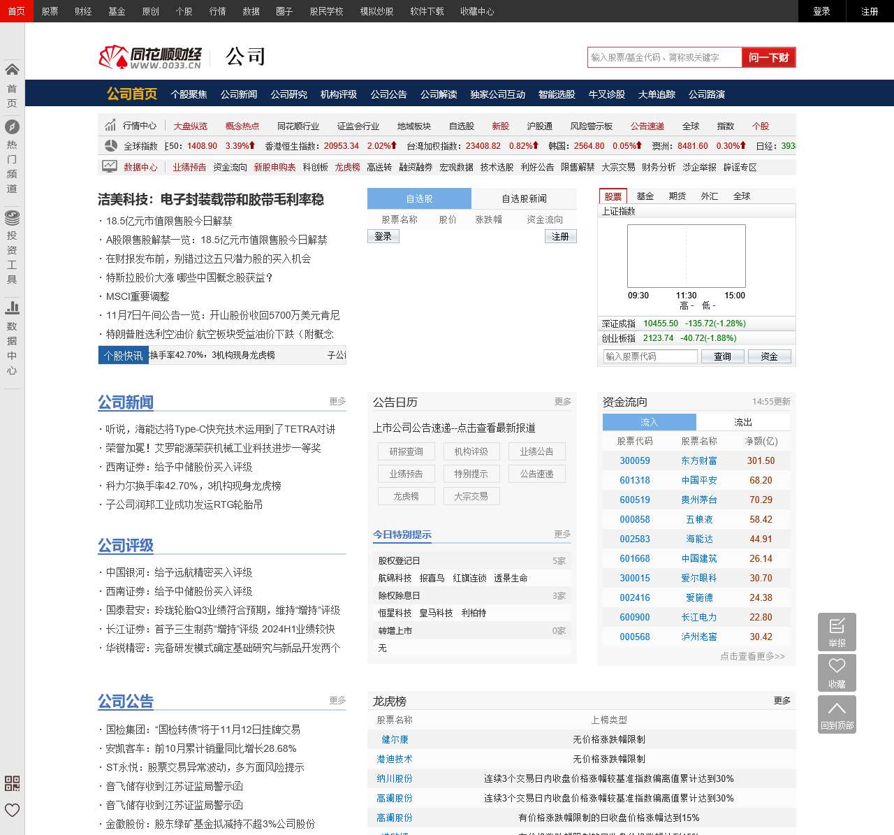The width and height of the screenshot is (894, 835).
Task: Open the hot channels compass icon
Action: tap(12, 126)
